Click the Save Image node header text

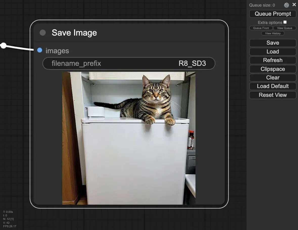click(74, 33)
